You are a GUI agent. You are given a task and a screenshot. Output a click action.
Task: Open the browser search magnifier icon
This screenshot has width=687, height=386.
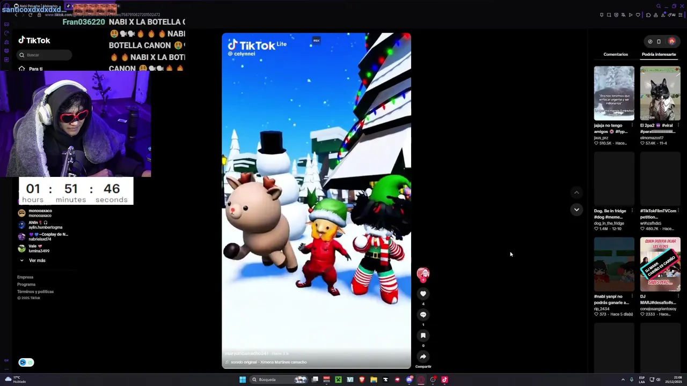(659, 6)
